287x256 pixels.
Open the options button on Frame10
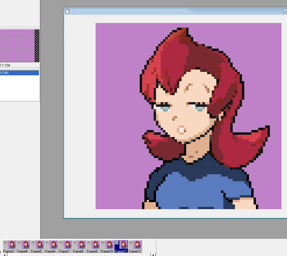pyautogui.click(x=103, y=242)
